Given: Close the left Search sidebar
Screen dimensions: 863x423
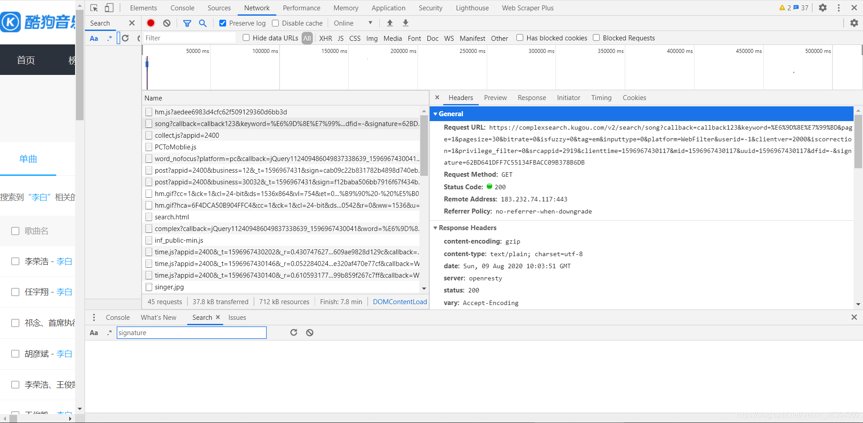Looking at the screenshot, I should click(x=132, y=23).
